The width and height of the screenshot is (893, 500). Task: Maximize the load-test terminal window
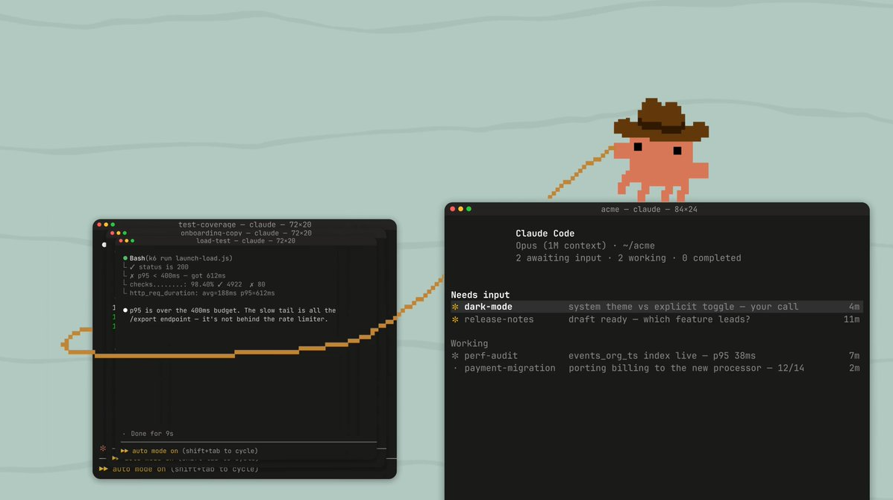[133, 241]
